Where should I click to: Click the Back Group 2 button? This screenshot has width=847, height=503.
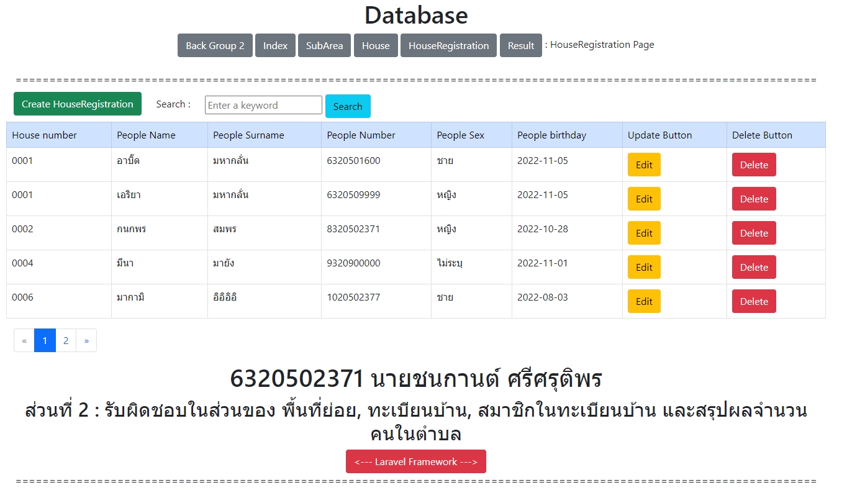[x=215, y=45]
